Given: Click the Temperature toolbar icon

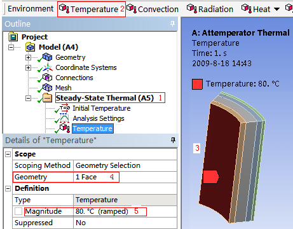Looking at the screenshot, I should tap(64, 9).
